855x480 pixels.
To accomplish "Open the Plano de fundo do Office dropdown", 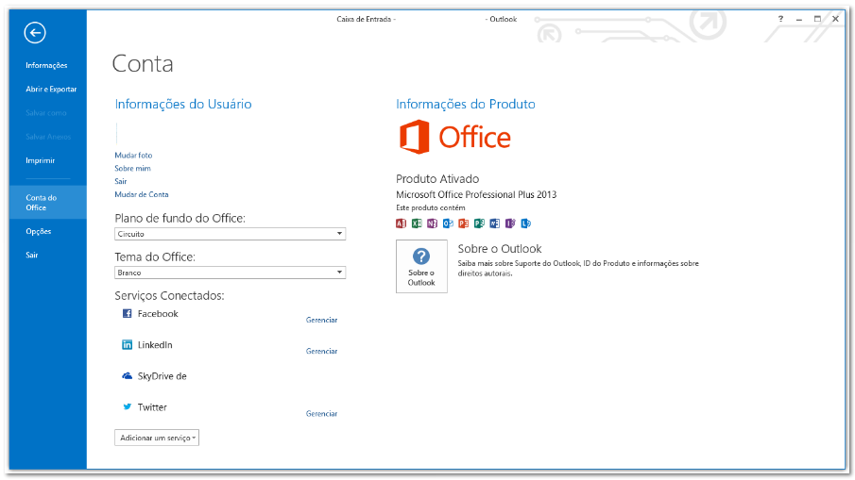I will click(231, 234).
